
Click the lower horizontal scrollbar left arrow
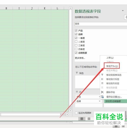(71, 122)
